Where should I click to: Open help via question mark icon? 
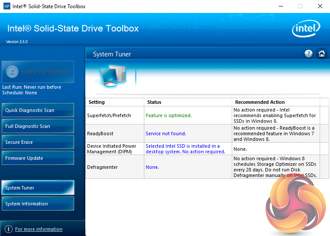tap(308, 54)
